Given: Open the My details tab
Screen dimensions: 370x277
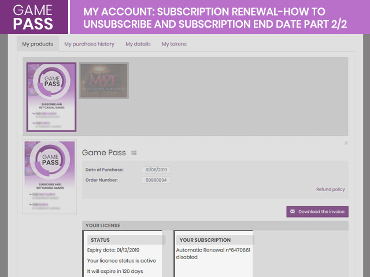Looking at the screenshot, I should click(x=138, y=44).
